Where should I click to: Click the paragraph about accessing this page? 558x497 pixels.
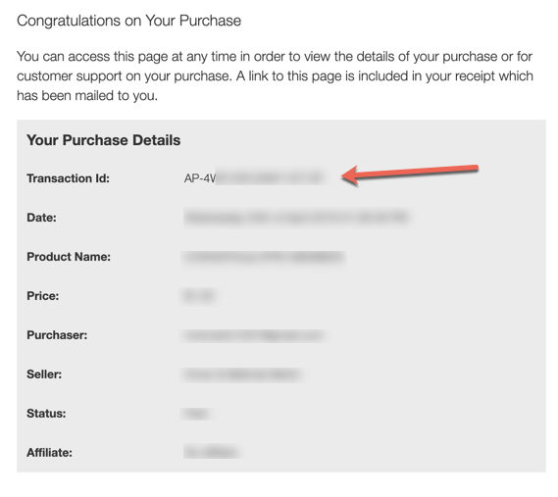(276, 75)
